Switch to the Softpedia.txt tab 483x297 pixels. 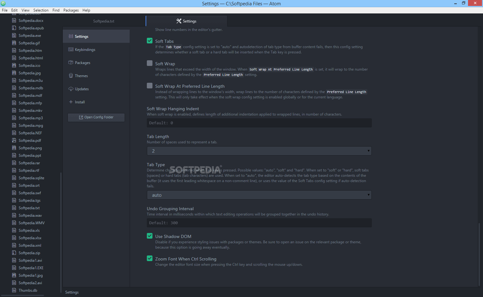coord(104,21)
